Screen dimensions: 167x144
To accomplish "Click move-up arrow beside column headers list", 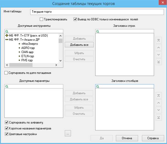I will [x=159, y=103].
